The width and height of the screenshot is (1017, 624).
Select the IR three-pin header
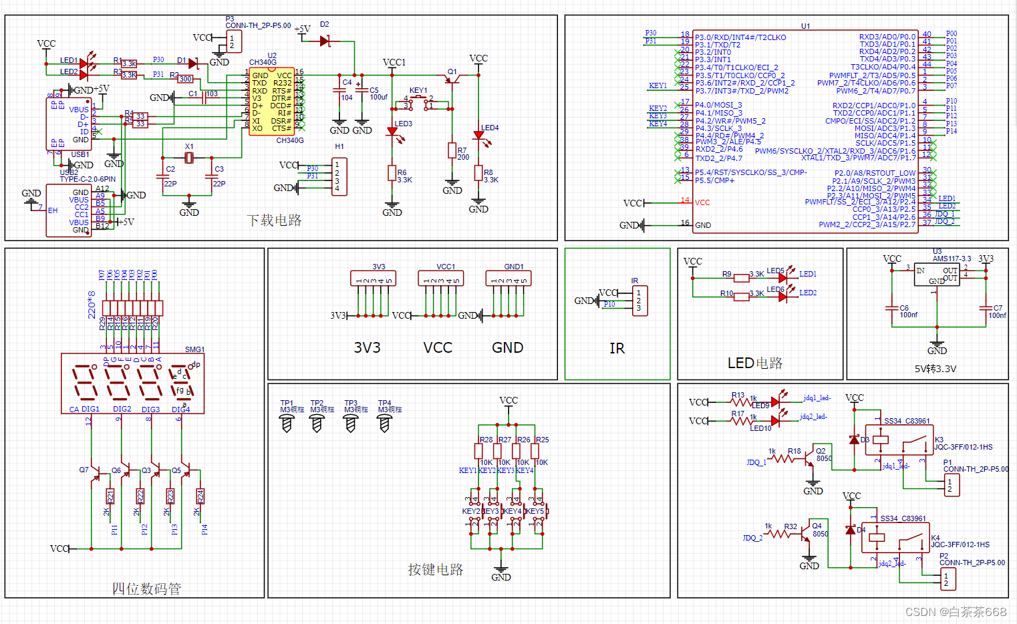[639, 301]
